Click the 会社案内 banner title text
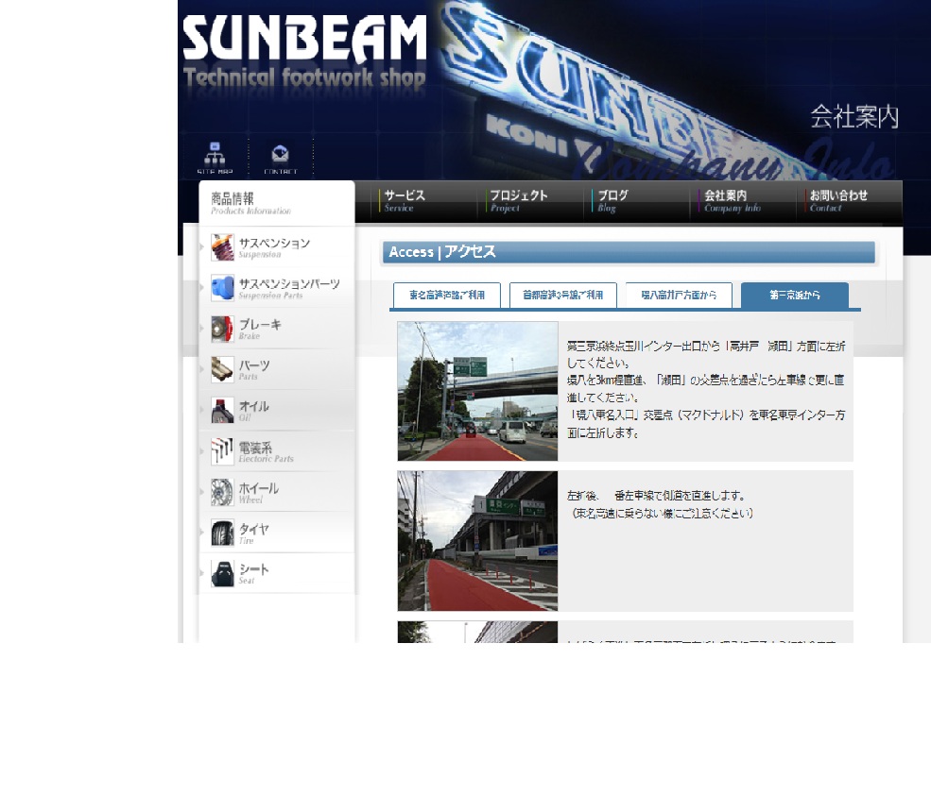Viewport: 931px width, 796px height. tap(854, 116)
